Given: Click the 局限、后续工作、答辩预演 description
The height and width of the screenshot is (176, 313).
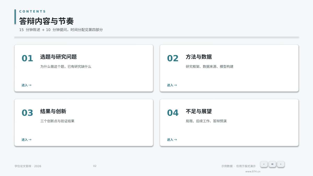Looking at the screenshot, I should coord(206,121).
